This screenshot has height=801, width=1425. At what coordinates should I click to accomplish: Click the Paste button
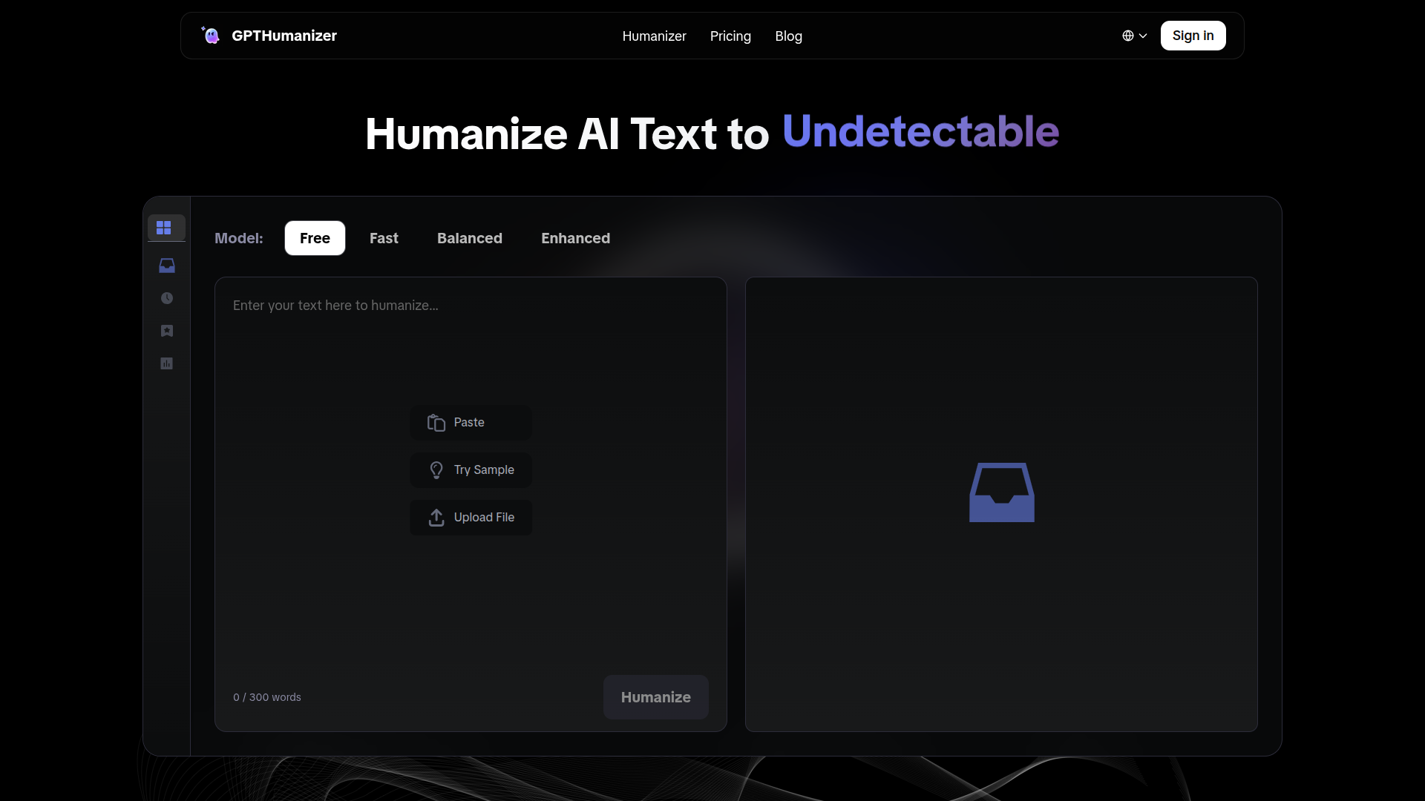coord(471,423)
